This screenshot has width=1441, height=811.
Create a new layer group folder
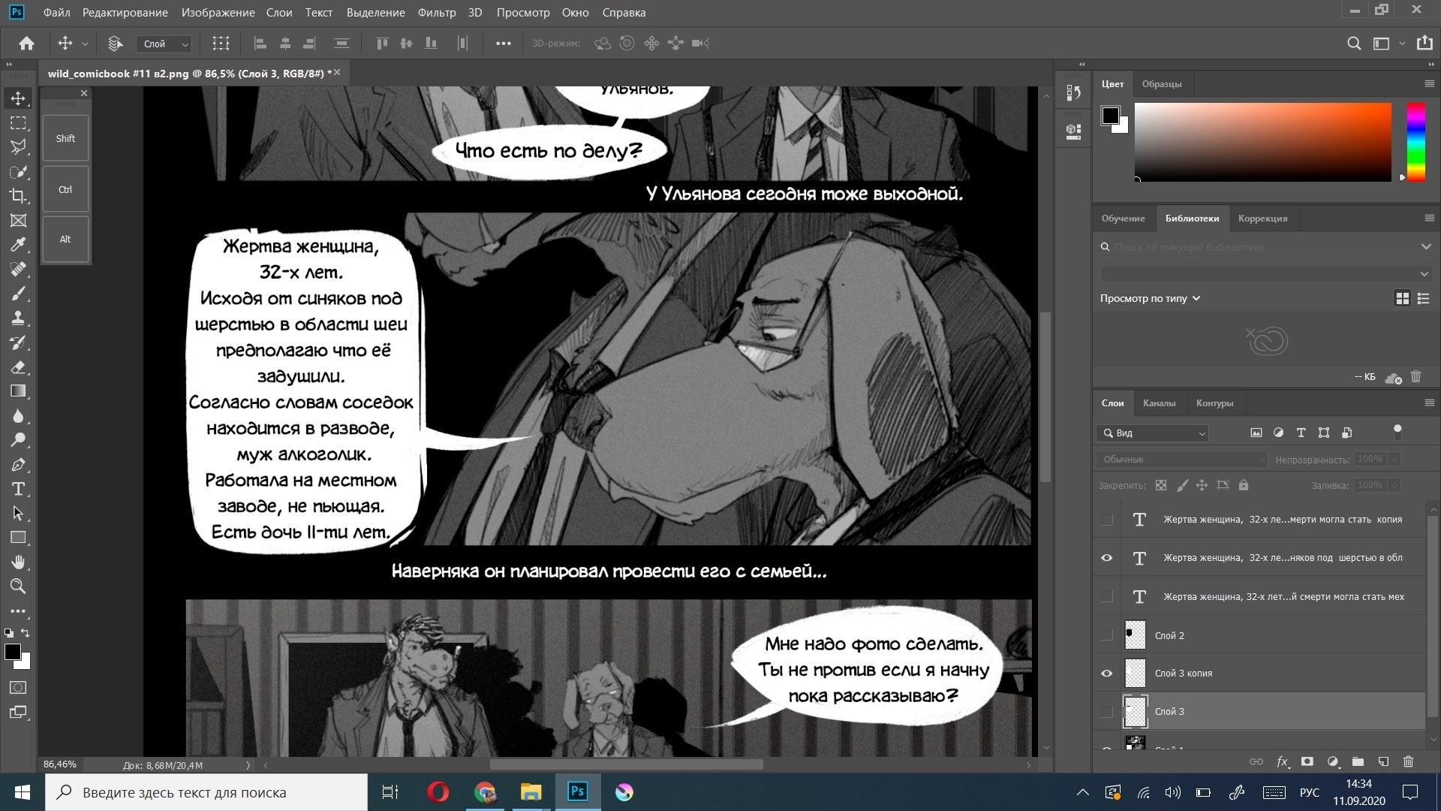click(x=1358, y=761)
